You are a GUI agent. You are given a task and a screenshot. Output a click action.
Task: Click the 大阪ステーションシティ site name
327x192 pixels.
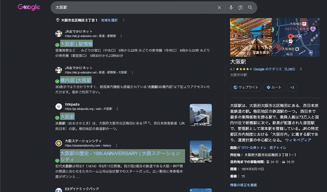coord(83,141)
